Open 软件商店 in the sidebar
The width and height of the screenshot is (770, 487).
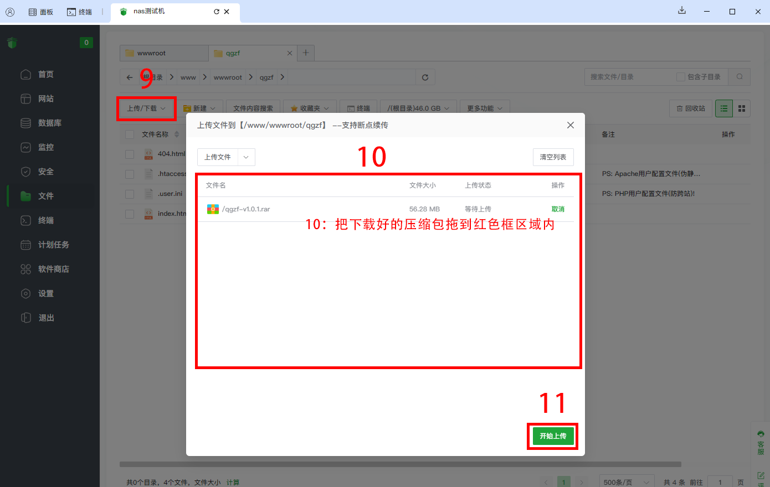tap(53, 269)
